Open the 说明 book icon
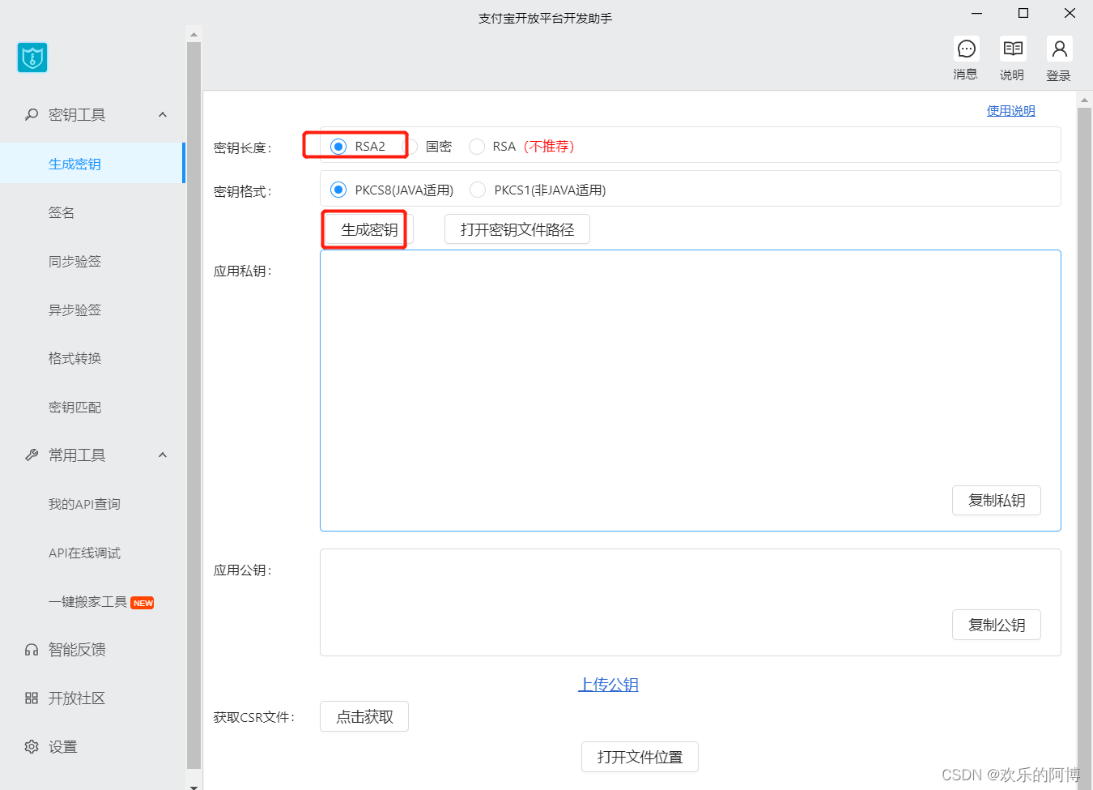1093x790 pixels. click(x=1013, y=49)
